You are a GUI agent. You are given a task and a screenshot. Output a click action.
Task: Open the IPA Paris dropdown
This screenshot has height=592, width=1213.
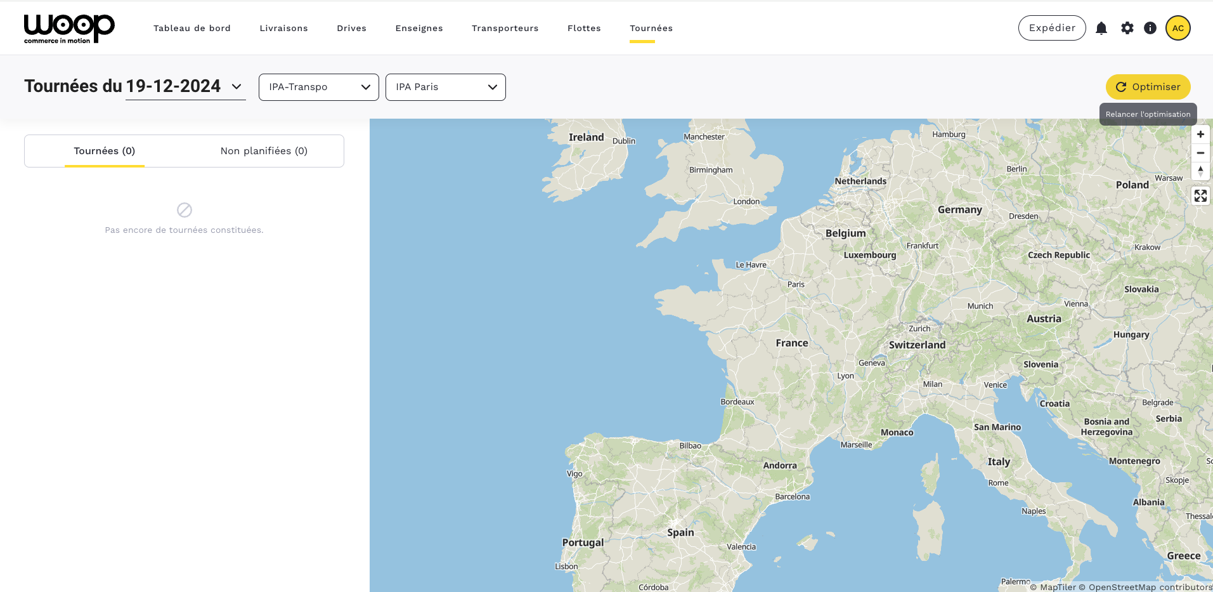[x=445, y=87]
